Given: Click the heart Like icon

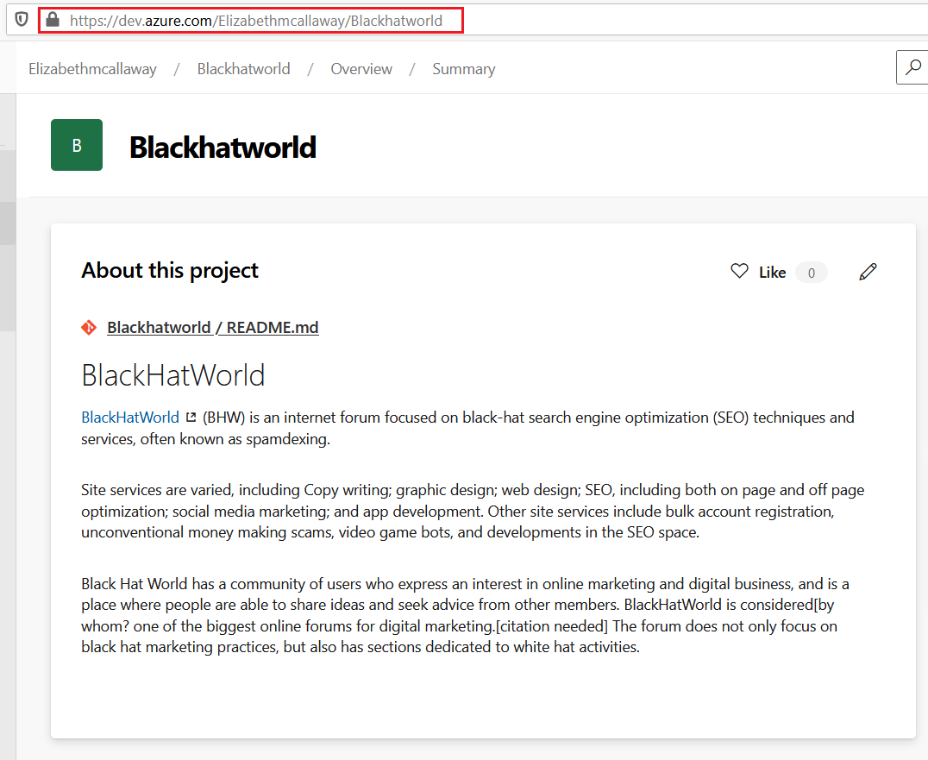Looking at the screenshot, I should click(739, 271).
